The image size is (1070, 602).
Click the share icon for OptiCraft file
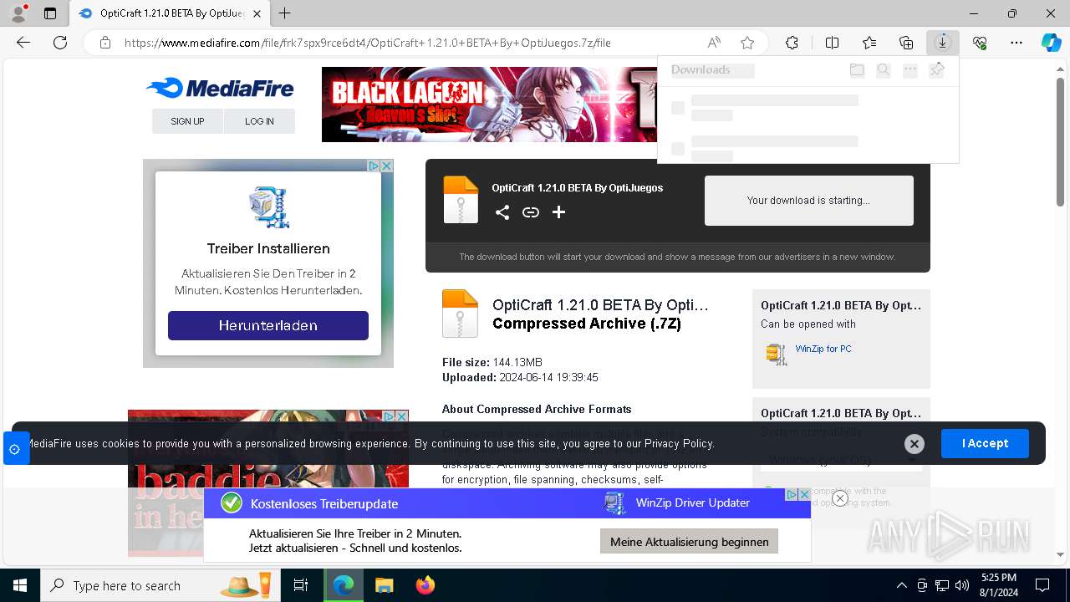point(502,212)
